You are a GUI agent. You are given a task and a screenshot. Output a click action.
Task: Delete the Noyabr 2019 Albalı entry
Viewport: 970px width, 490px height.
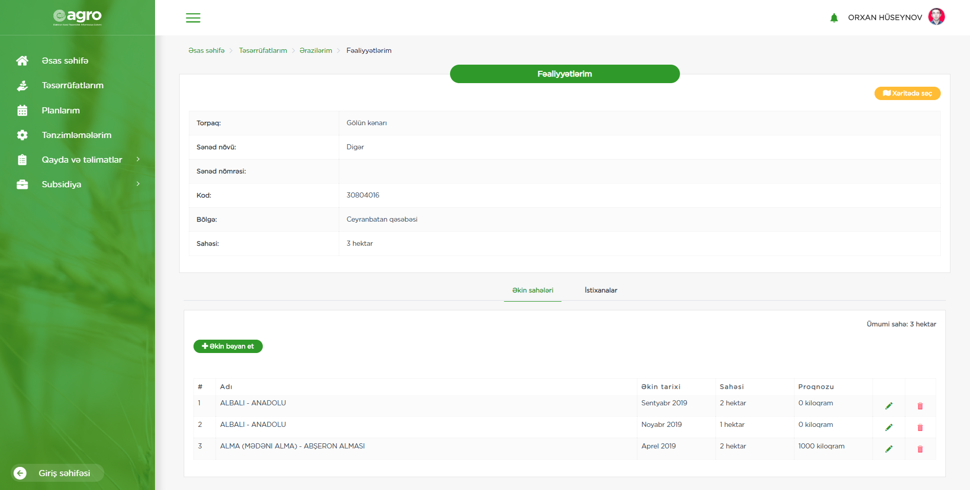point(920,427)
